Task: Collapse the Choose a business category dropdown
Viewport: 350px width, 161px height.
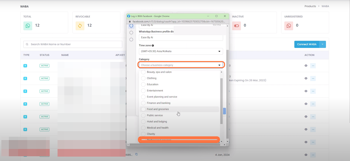Action: [x=181, y=65]
